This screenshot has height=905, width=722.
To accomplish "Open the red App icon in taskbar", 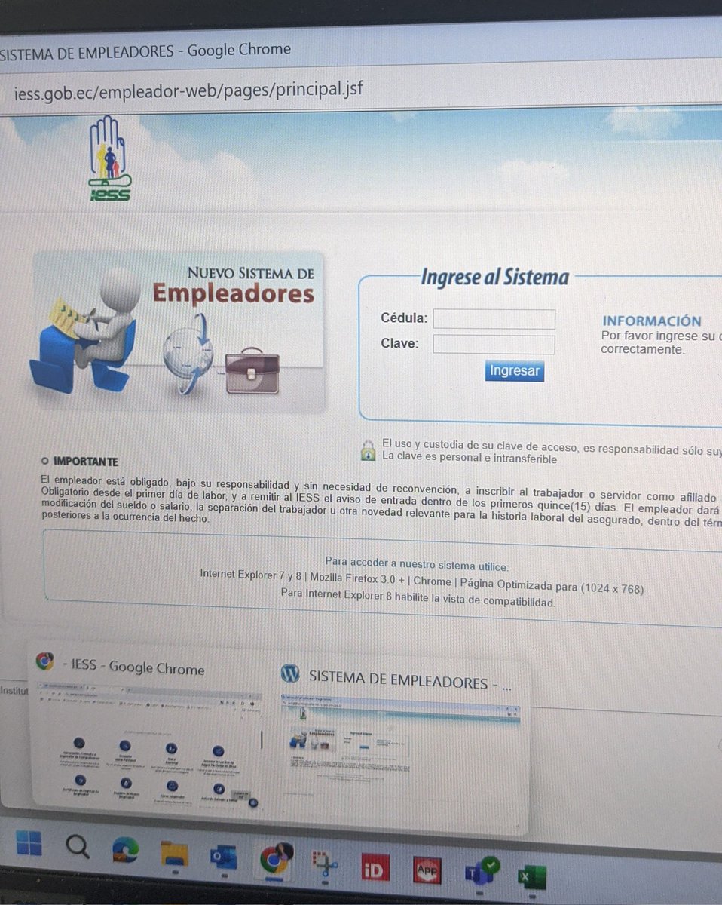I will [427, 872].
